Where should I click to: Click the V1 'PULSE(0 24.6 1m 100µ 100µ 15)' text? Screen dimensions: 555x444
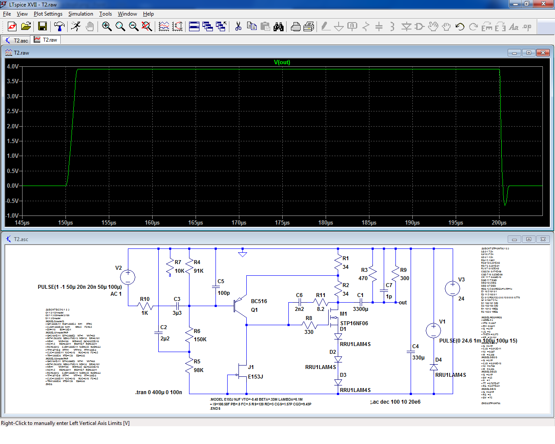click(478, 341)
